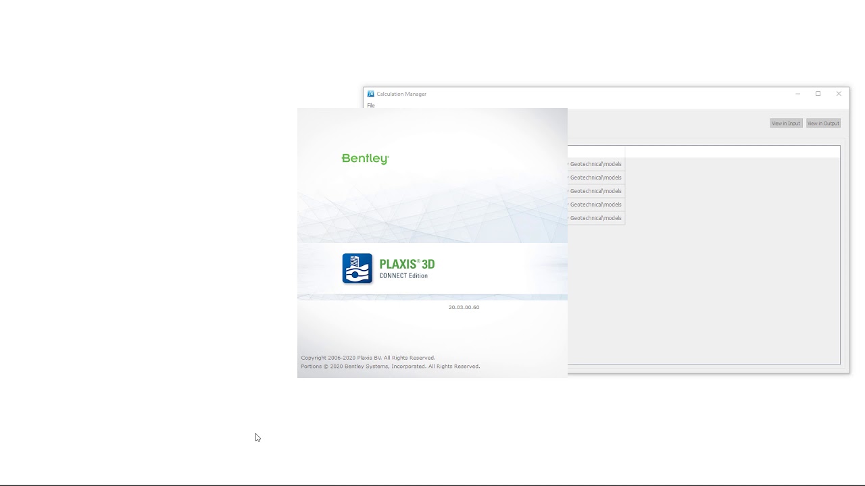Click the green Bentley logo on splash screen
Screen dimensions: 865x486
pyautogui.click(x=366, y=159)
